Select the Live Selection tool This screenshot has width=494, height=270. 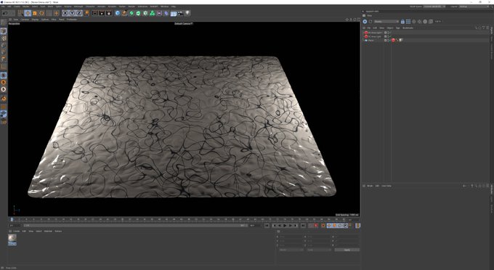coord(20,13)
